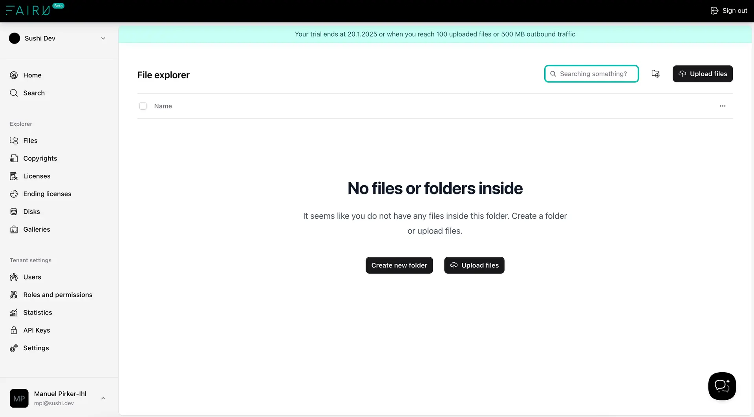754x417 pixels.
Task: Open the chat assistant bubble
Action: coord(722,386)
